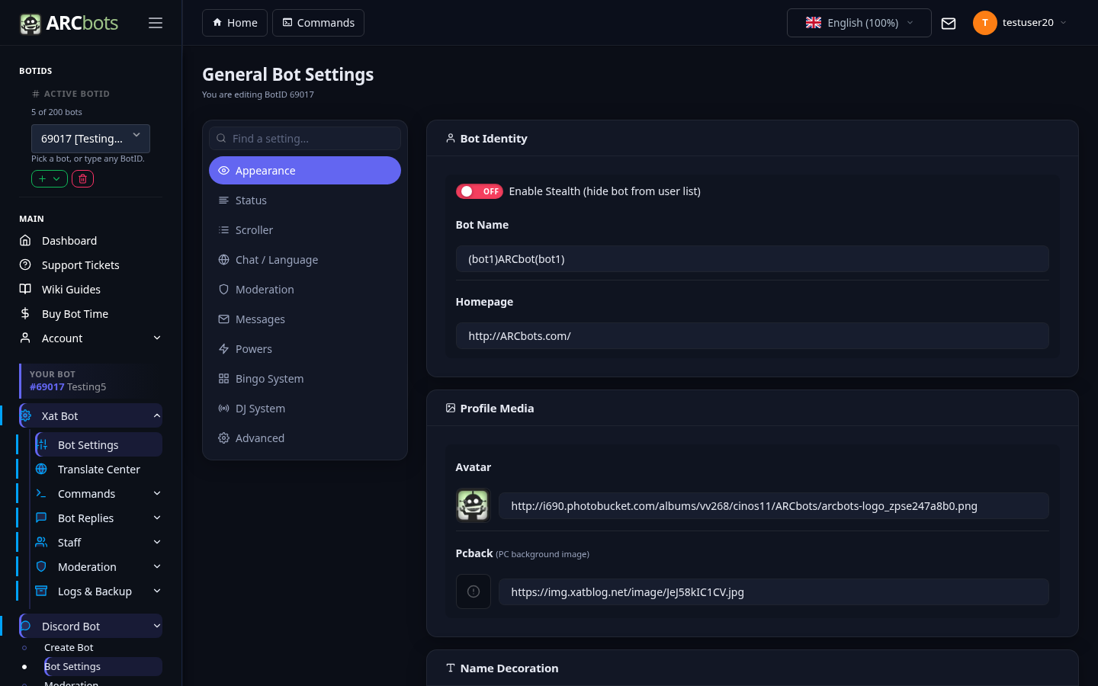Open the Moderation settings tab in panel
This screenshot has width=1098, height=686.
pos(305,289)
